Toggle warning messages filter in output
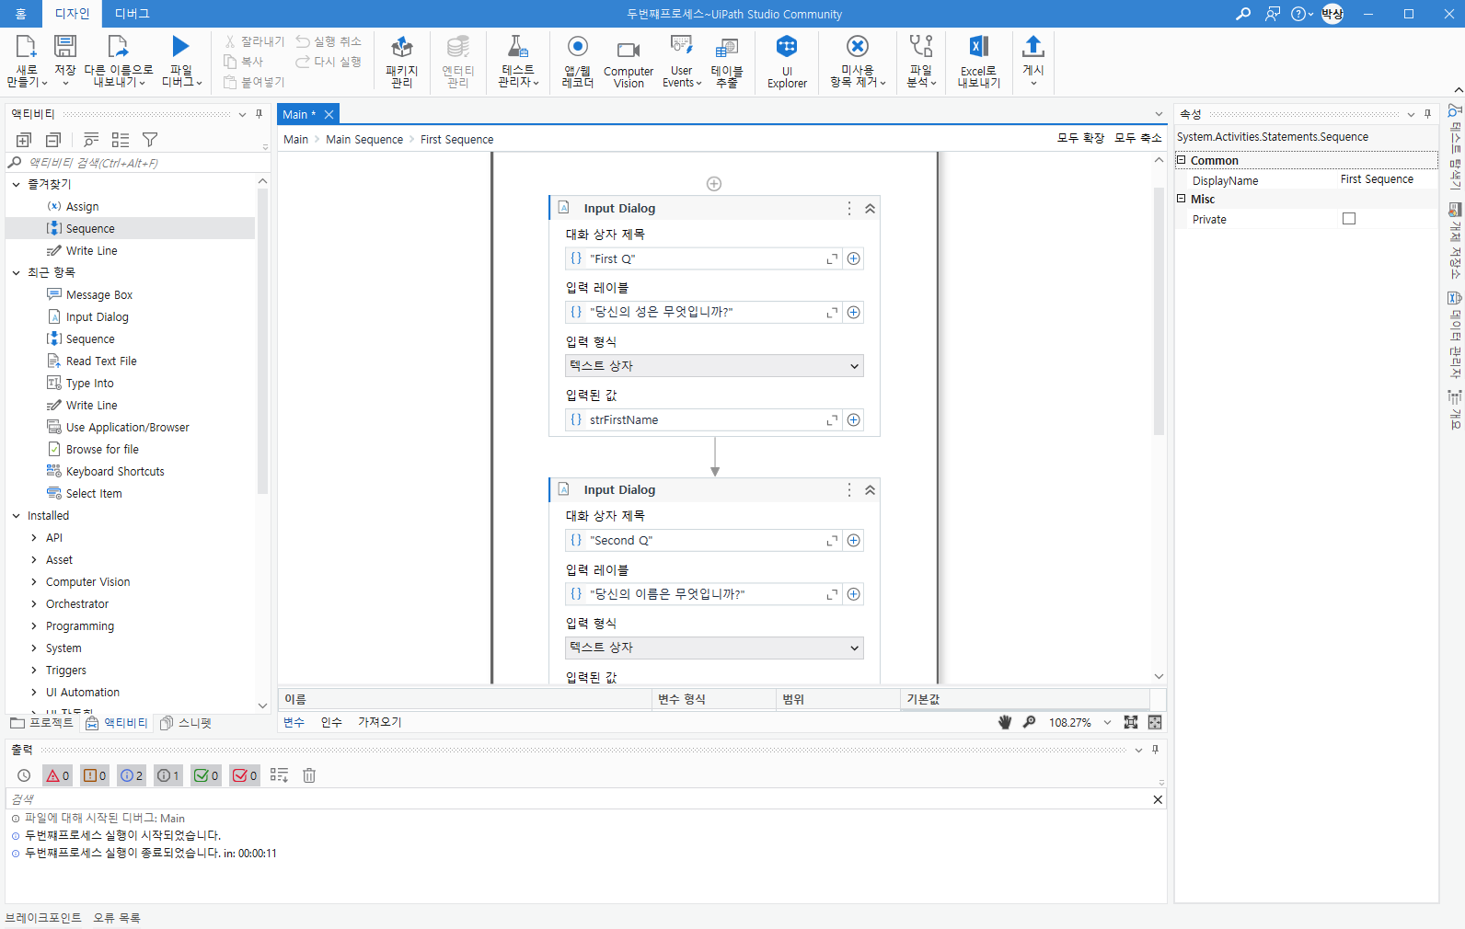This screenshot has height=929, width=1465. [x=95, y=775]
